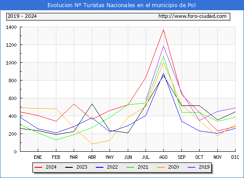
Task: Click the OCT month axis label
Action: [199, 157]
